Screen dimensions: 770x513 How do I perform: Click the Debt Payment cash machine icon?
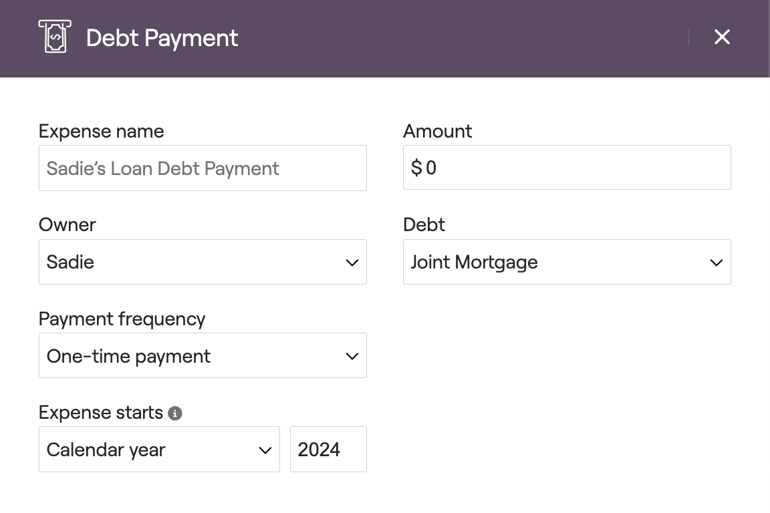[55, 37]
